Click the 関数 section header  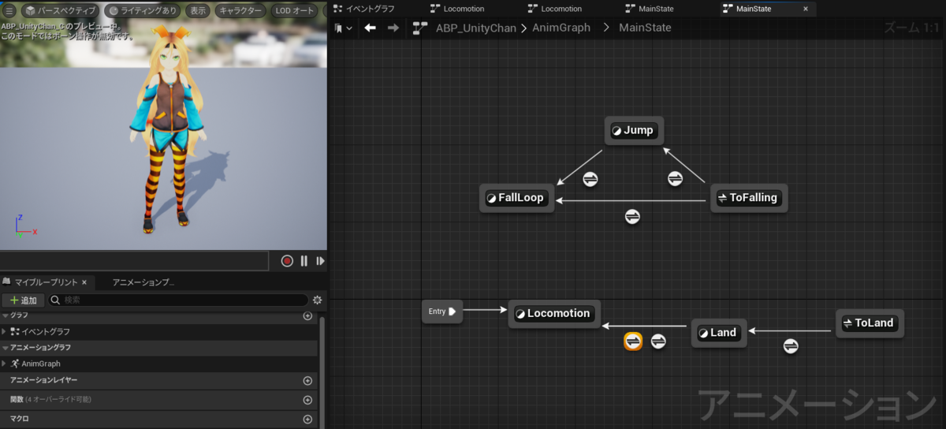158,399
